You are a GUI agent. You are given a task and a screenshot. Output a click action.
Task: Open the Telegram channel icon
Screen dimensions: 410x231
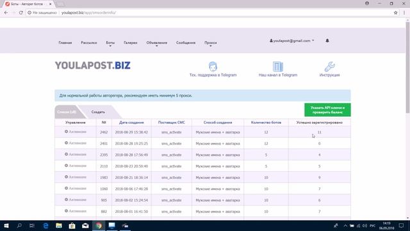coord(277,67)
